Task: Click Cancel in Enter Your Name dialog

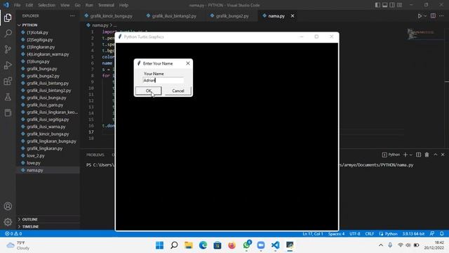Action: pos(177,91)
